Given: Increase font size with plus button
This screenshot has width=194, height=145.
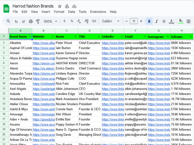Looking at the screenshot, I should tap(141, 21).
